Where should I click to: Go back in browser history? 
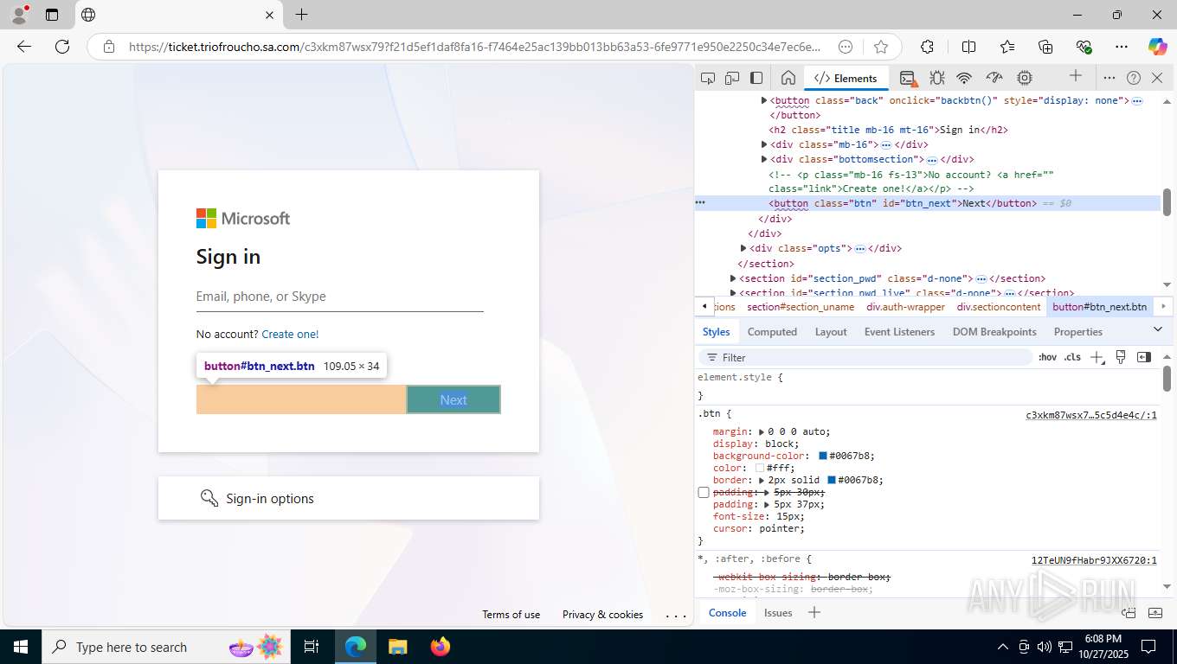24,47
